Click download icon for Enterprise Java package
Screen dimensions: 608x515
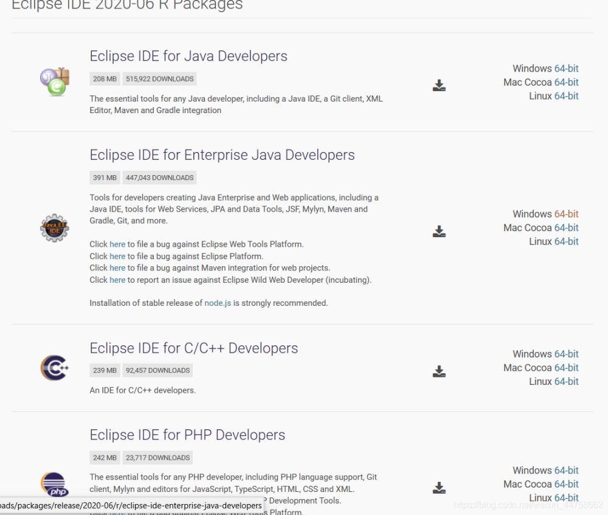tap(439, 231)
